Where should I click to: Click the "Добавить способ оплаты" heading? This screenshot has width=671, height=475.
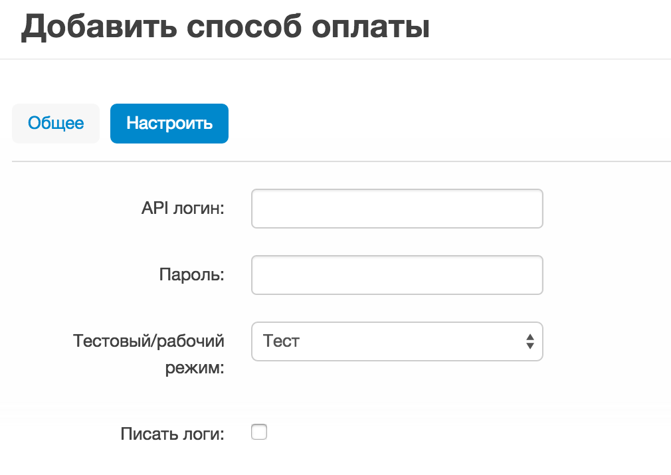coord(225,28)
